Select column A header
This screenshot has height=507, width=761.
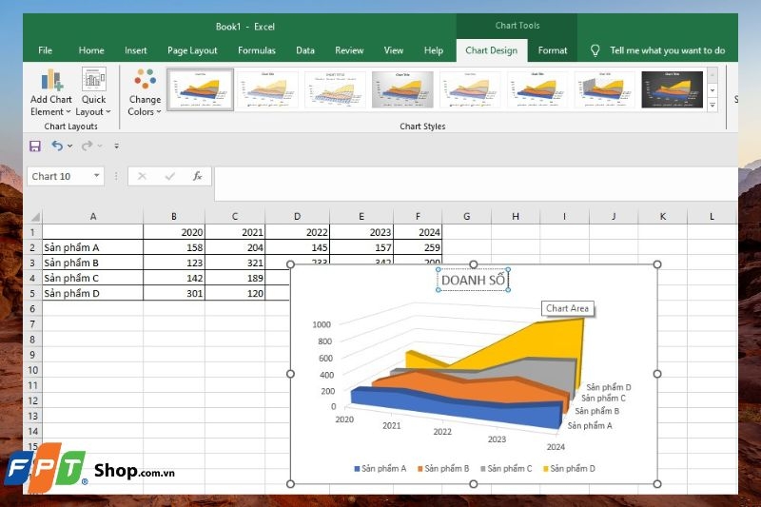point(92,216)
